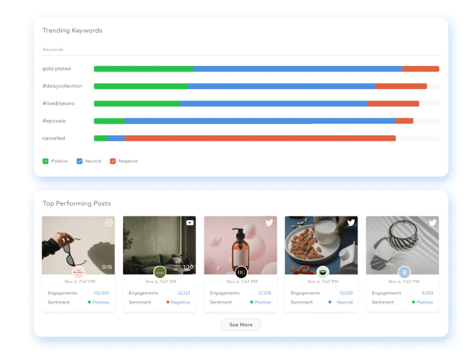
Task: Click blue neutral segment of #epicsale bar
Action: click(260, 121)
